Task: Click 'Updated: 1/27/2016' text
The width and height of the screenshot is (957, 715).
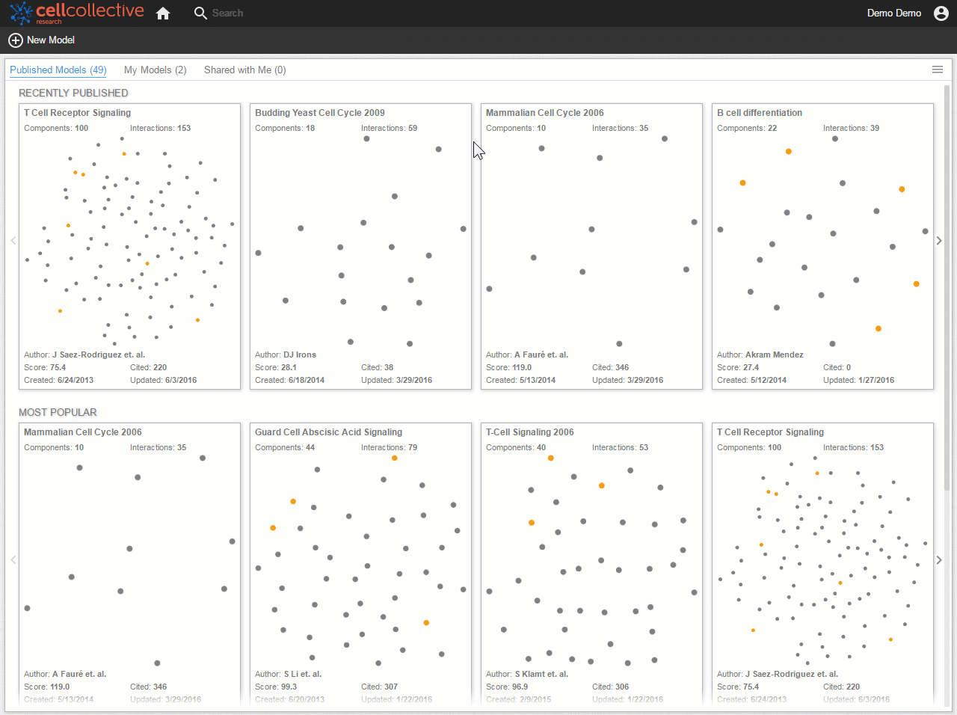Action: [x=858, y=381]
